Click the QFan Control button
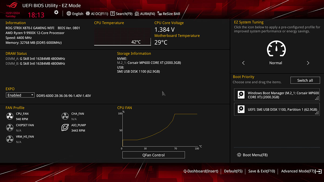The image size is (324, 182). 154,155
